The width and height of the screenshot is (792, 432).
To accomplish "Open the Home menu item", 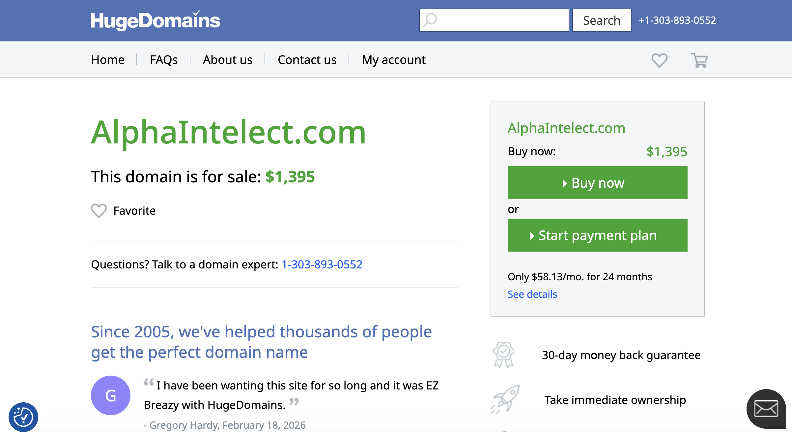I will tap(108, 60).
